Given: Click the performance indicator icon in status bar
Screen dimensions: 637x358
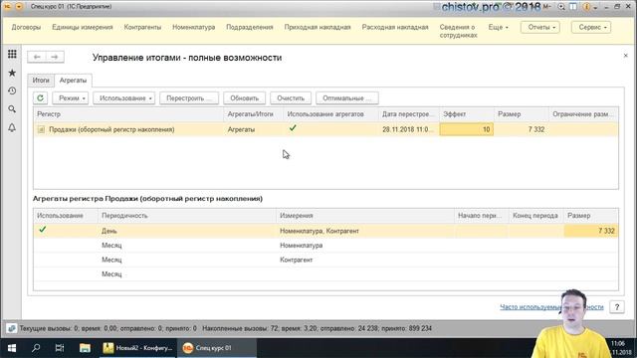Looking at the screenshot, I should [x=11, y=328].
